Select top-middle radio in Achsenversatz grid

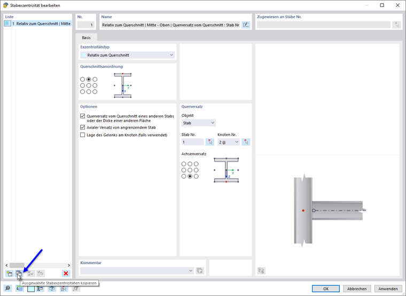click(x=190, y=164)
